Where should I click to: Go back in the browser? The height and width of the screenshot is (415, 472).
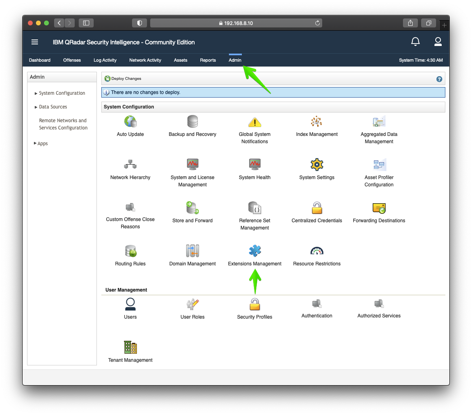point(59,23)
